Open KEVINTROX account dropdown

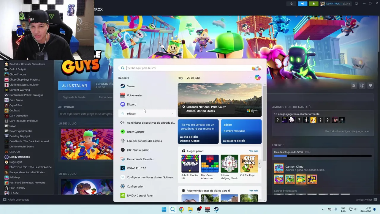point(335,4)
